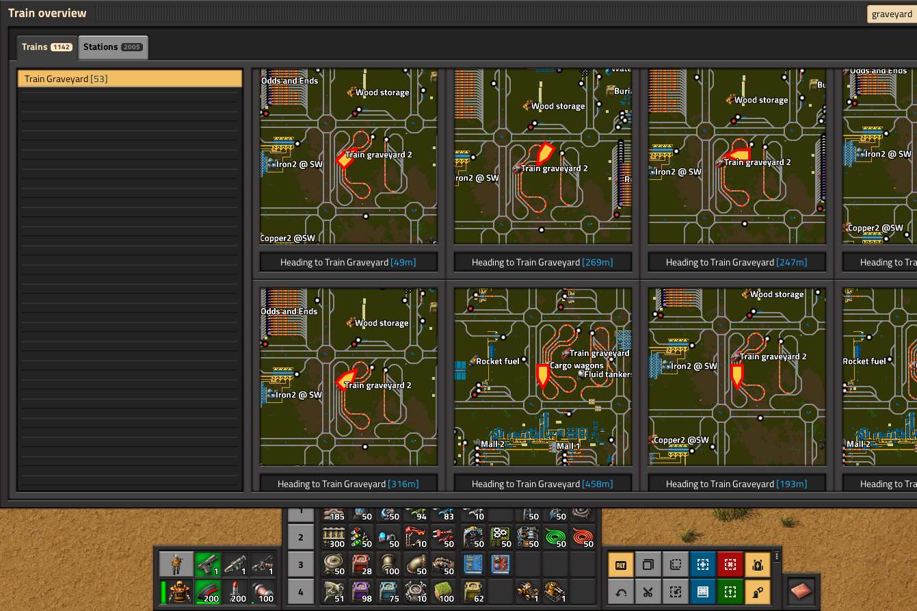The image size is (917, 611).
Task: Toggle ALT mode in the shortcut bar
Action: (621, 564)
